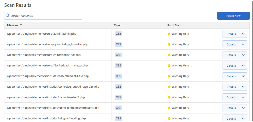Click the magnifier icon in the search box

8,16
